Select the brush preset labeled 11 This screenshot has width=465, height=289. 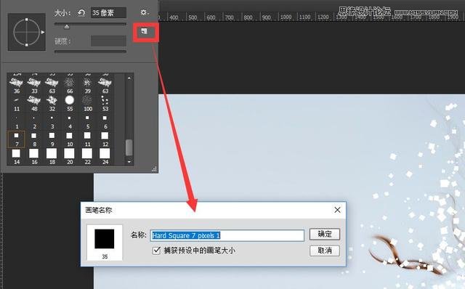[17, 103]
